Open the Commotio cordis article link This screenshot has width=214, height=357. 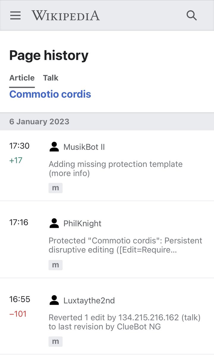coord(50,94)
